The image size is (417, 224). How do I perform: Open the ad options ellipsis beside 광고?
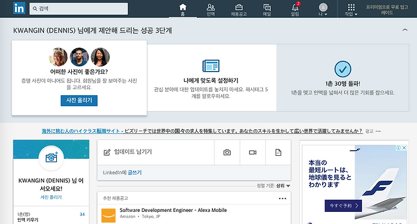tap(378, 131)
